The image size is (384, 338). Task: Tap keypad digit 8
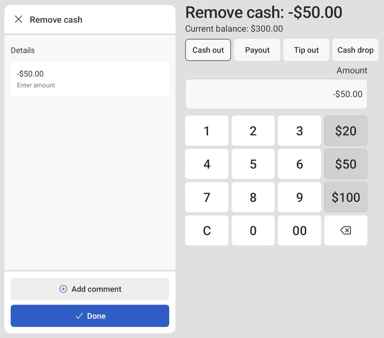click(253, 197)
